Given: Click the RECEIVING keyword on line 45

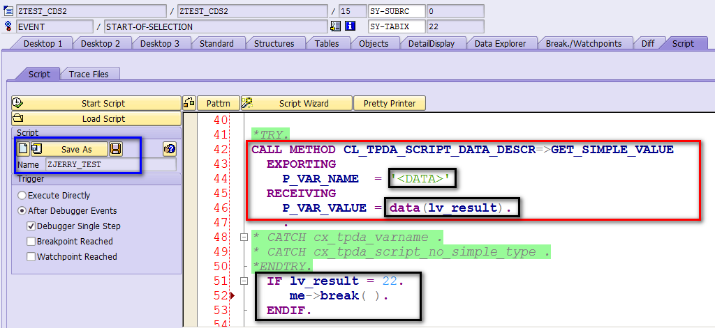Looking at the screenshot, I should pyautogui.click(x=301, y=194).
